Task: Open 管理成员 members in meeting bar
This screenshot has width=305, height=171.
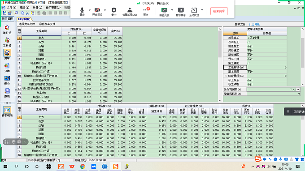Action: tap(130, 12)
